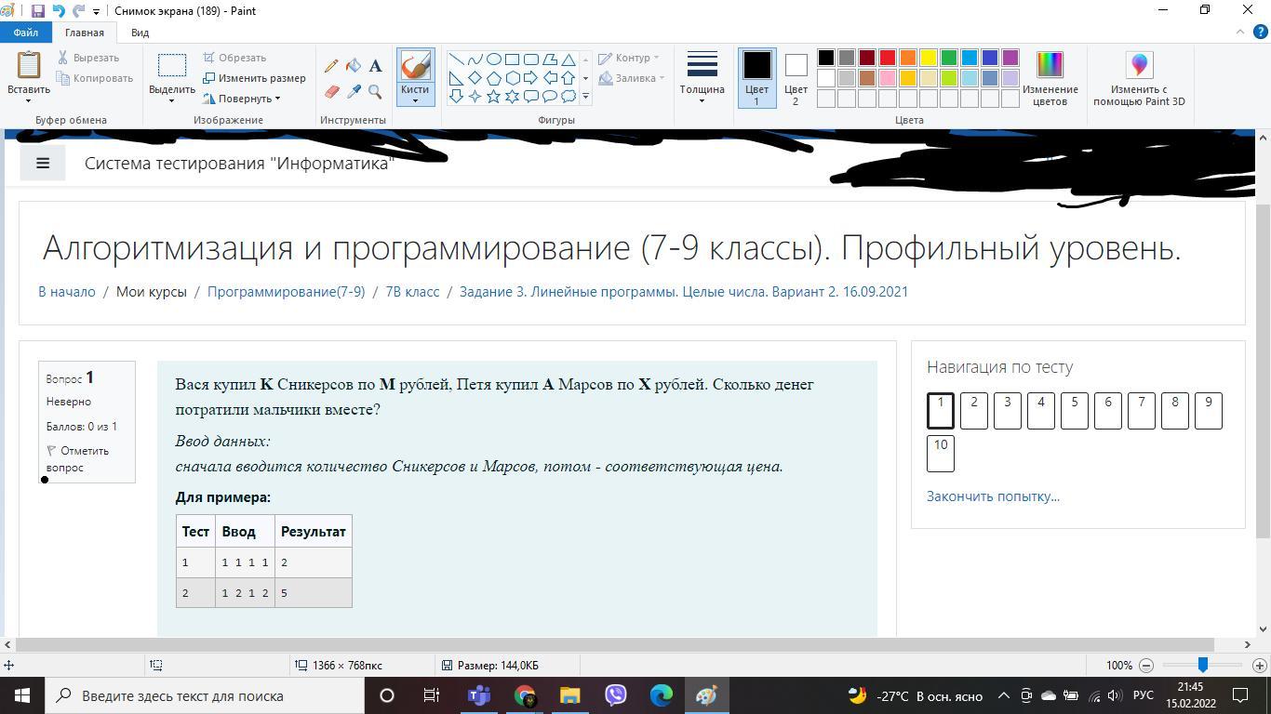The height and width of the screenshot is (714, 1271).
Task: Click the Save icon in quick access toolbar
Action: (38, 11)
